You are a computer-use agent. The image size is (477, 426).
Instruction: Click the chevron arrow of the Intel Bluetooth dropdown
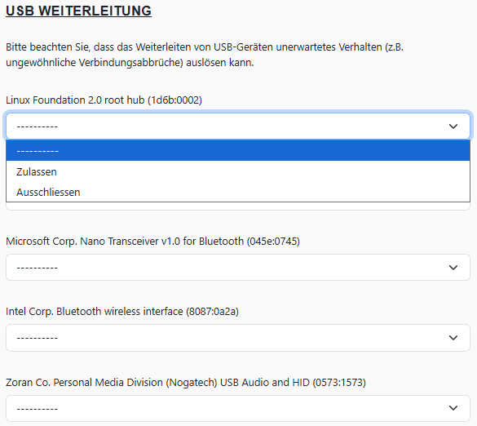pyautogui.click(x=453, y=338)
